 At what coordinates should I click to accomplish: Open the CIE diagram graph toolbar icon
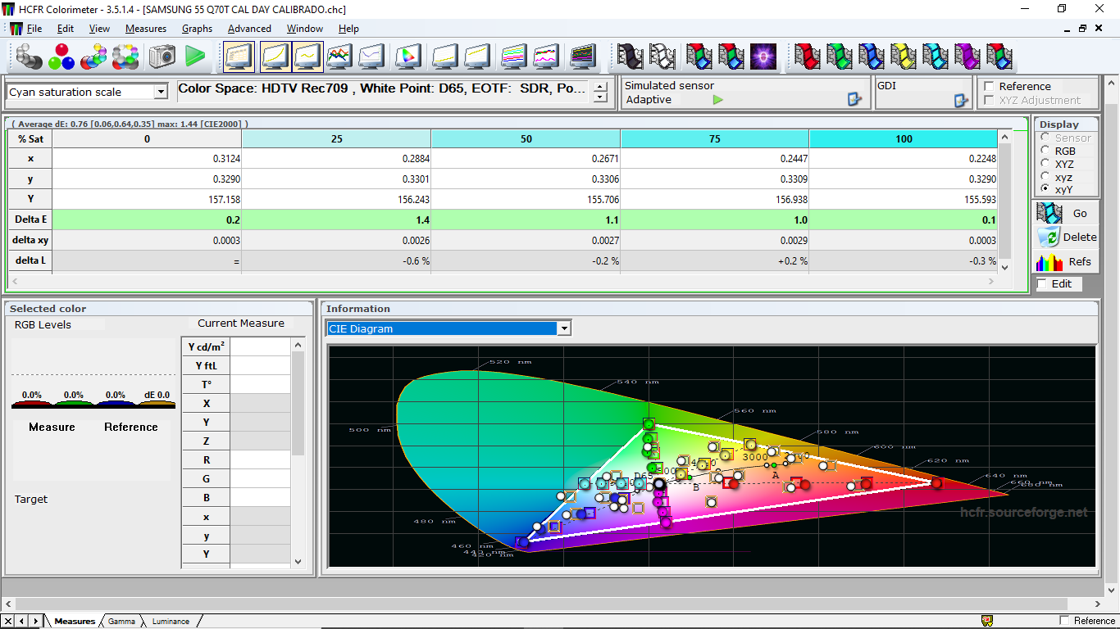(x=407, y=57)
